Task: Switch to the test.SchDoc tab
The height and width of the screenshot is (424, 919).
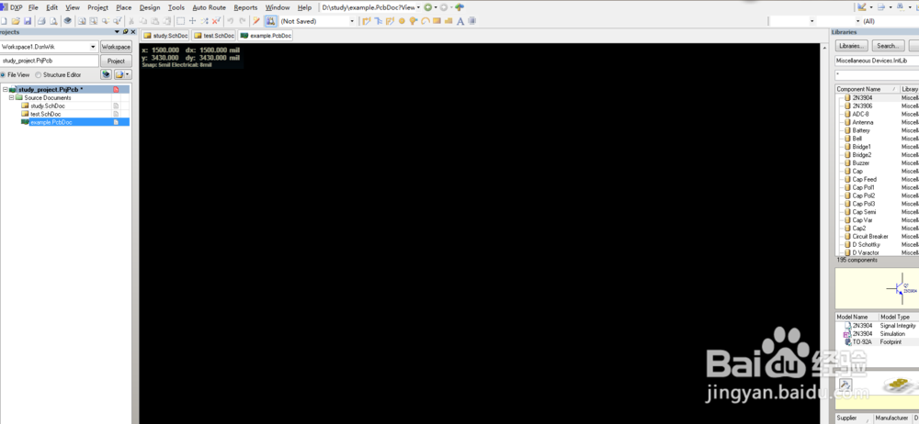Action: [x=214, y=36]
